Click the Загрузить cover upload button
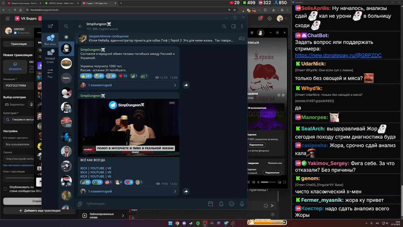The image size is (403, 227). (15, 66)
